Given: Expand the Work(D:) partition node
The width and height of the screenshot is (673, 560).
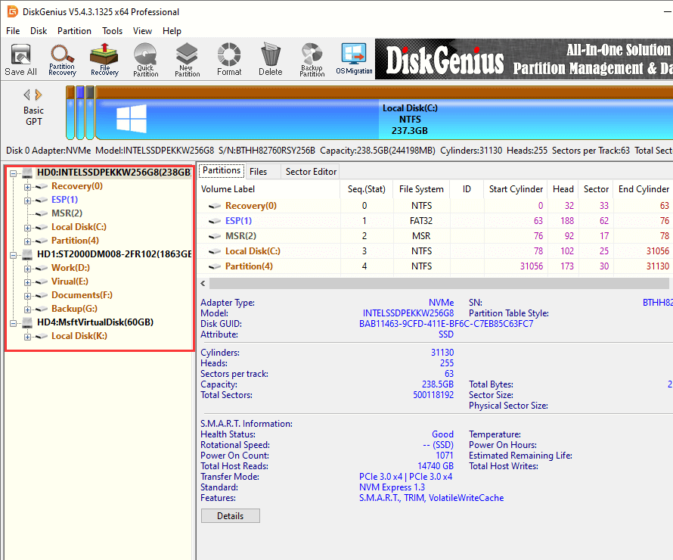Looking at the screenshot, I should pos(28,268).
